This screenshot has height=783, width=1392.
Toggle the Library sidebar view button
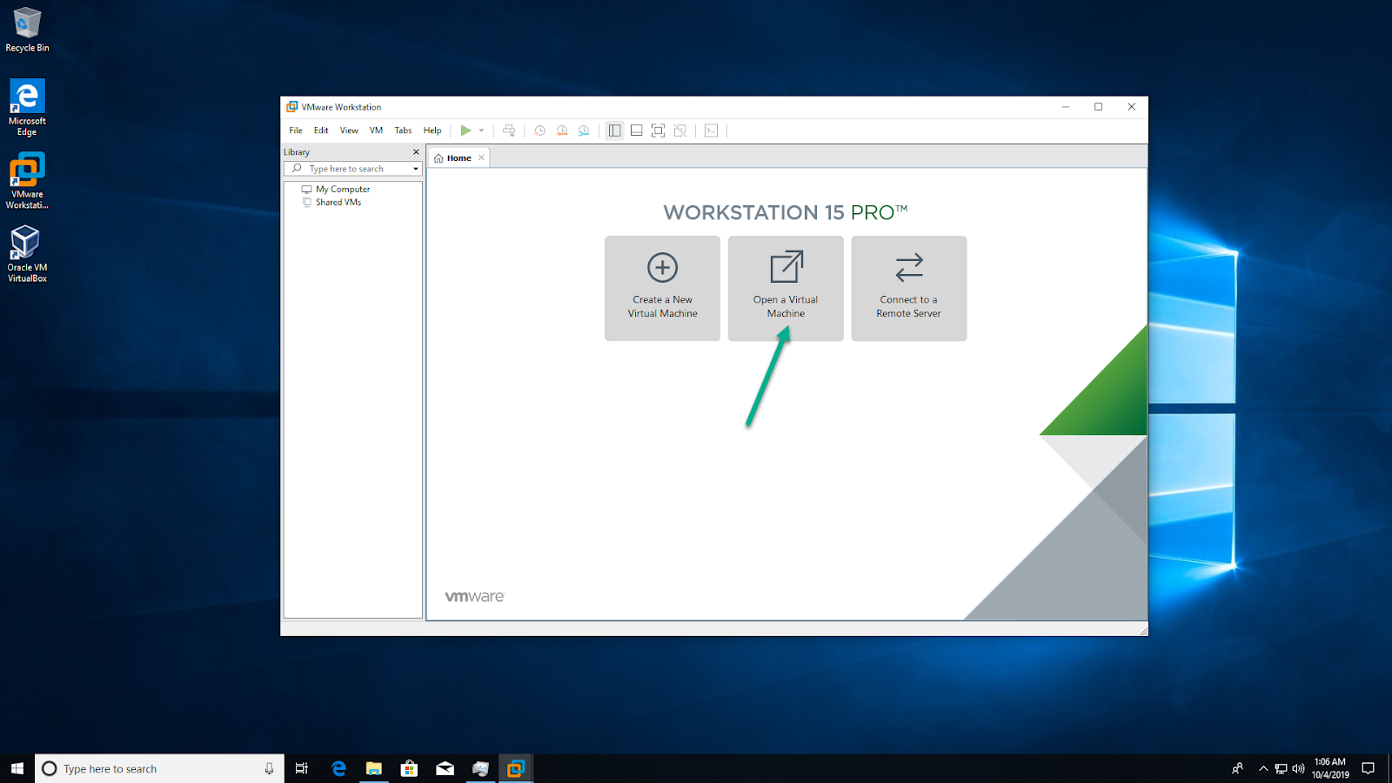614,130
